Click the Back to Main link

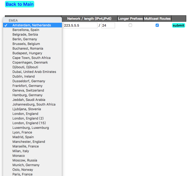(19, 4)
